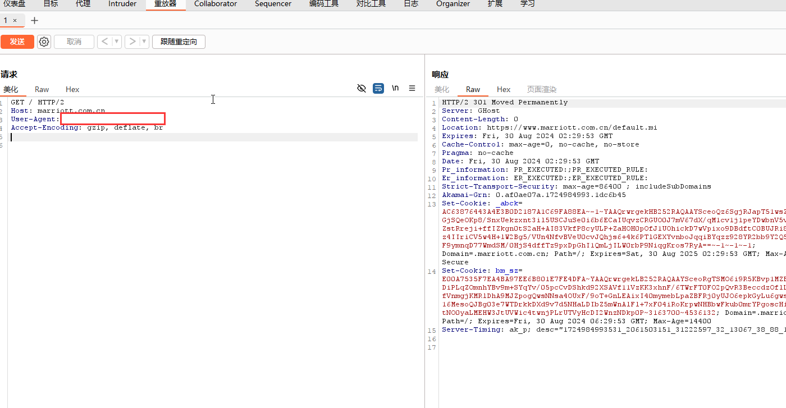786x408 pixels.
Task: Open the Repeater settings gear icon
Action: click(44, 42)
